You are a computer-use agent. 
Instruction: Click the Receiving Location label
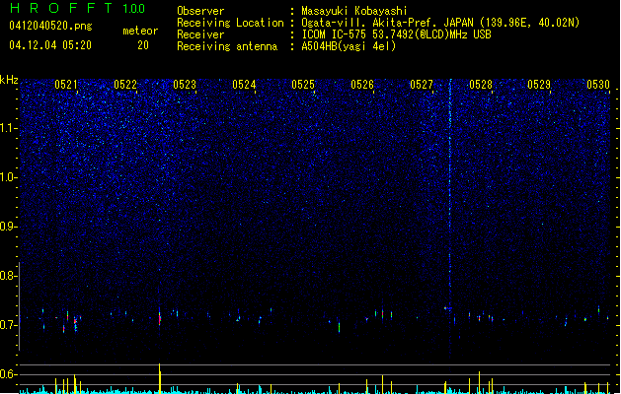click(x=230, y=23)
